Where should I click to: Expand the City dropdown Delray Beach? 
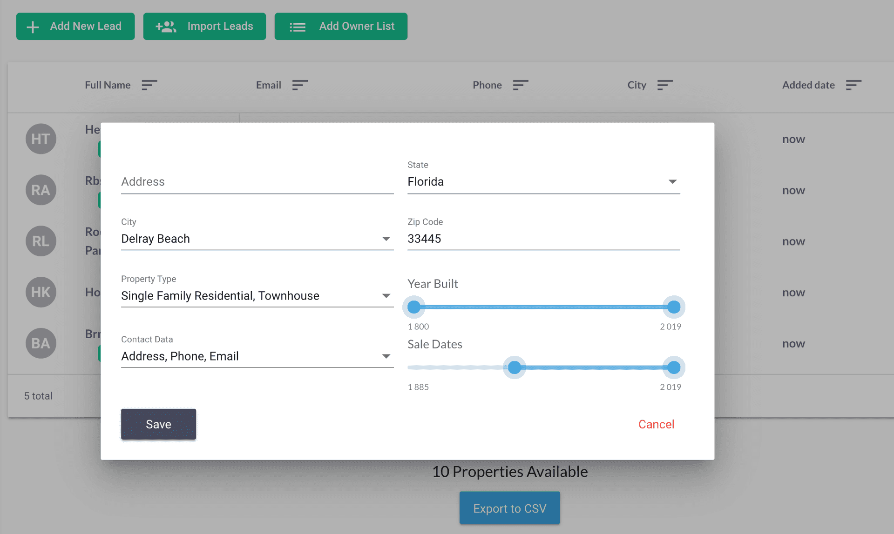257,239
